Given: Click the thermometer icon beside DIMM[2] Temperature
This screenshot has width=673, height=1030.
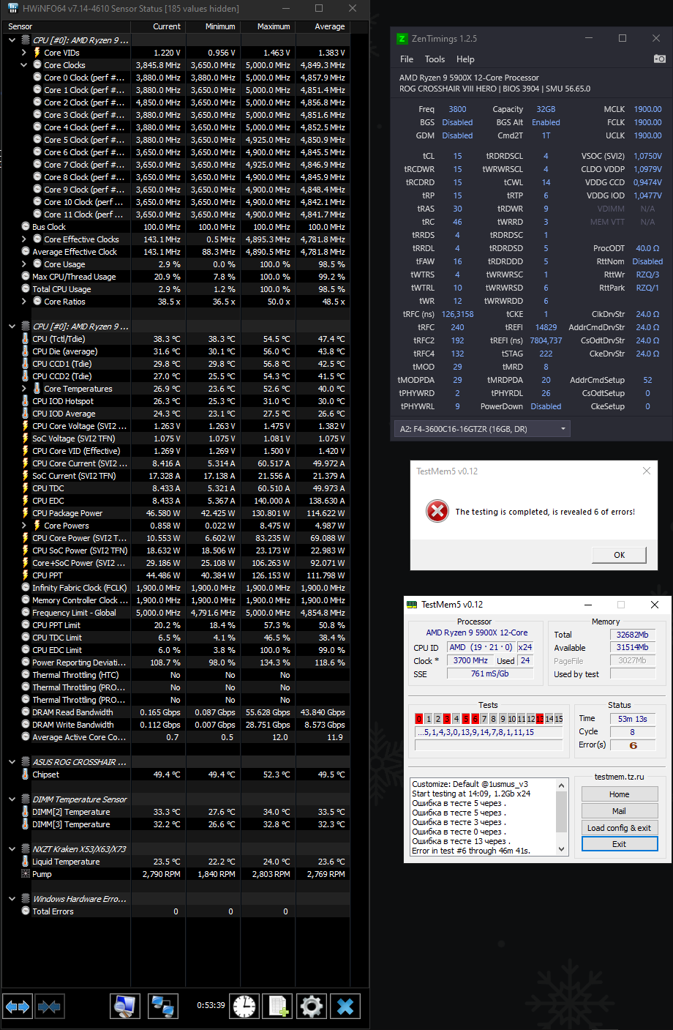Looking at the screenshot, I should [x=26, y=812].
